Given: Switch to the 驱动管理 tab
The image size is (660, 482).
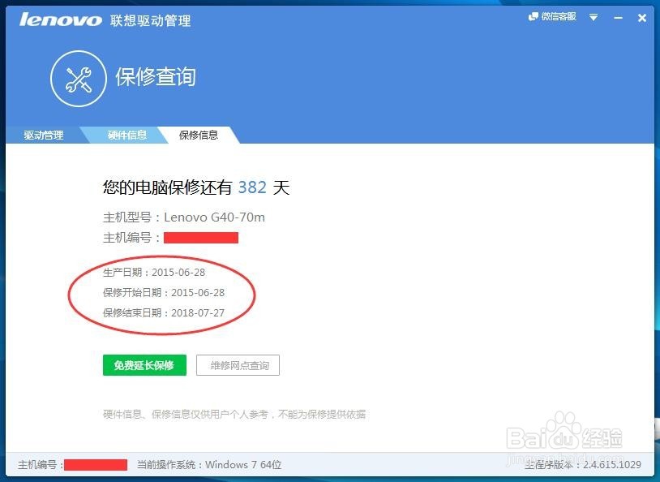Looking at the screenshot, I should 43,135.
